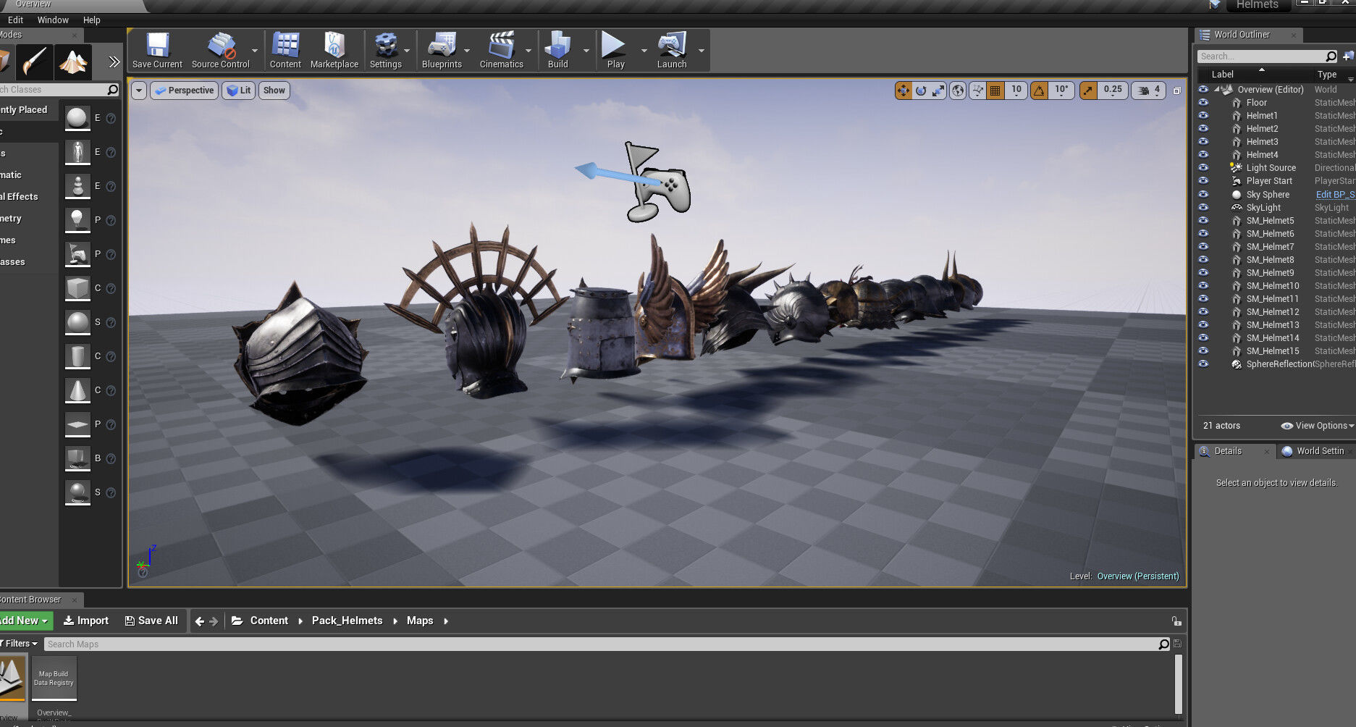The width and height of the screenshot is (1356, 727).
Task: Select the scale gizmo tool in viewport
Action: point(938,91)
